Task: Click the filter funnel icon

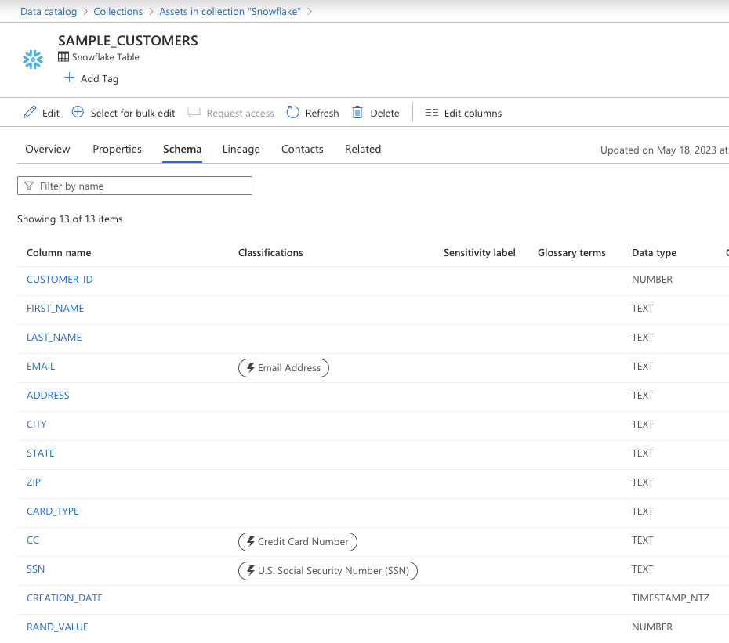Action: coord(29,186)
